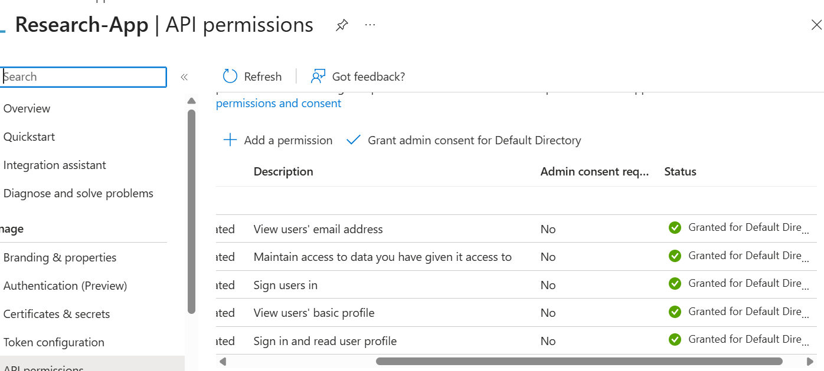
Task: Click green status icon for View users' basic profile
Action: coord(675,312)
